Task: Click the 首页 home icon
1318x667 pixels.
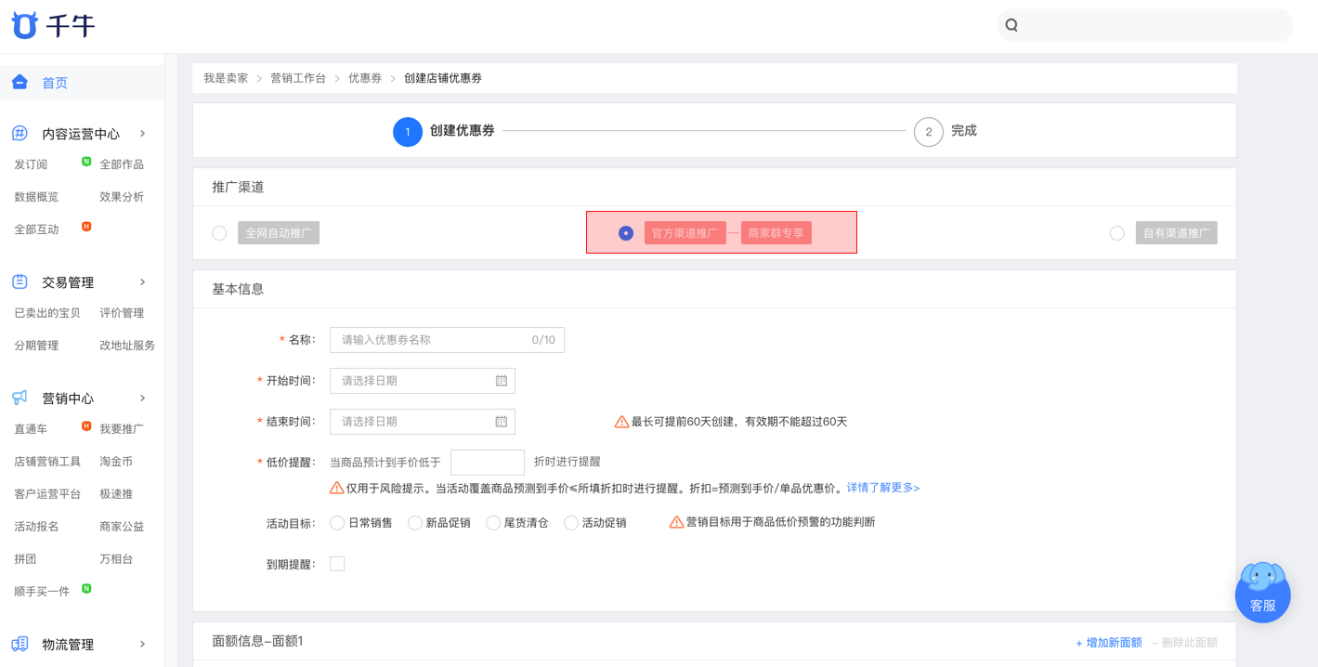Action: [x=20, y=82]
